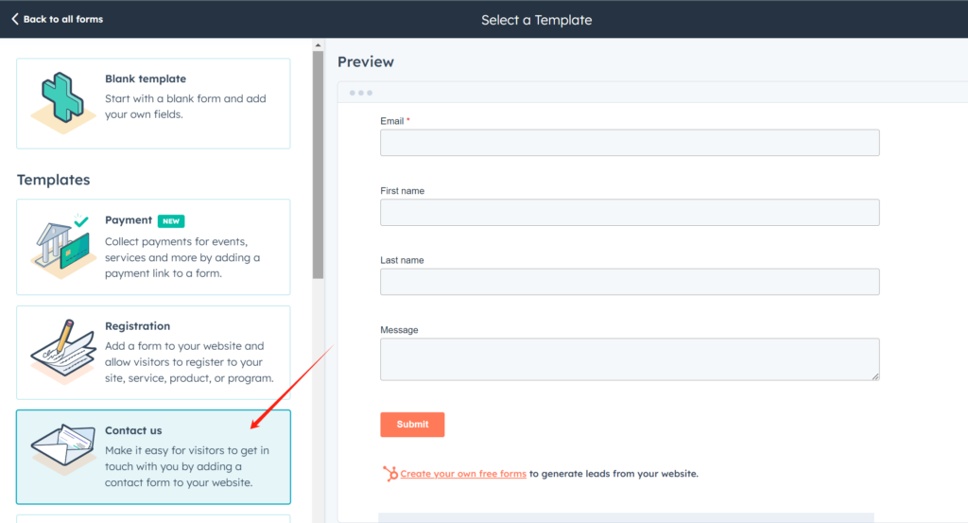Click into the Email input field
Image resolution: width=968 pixels, height=523 pixels.
click(x=630, y=143)
